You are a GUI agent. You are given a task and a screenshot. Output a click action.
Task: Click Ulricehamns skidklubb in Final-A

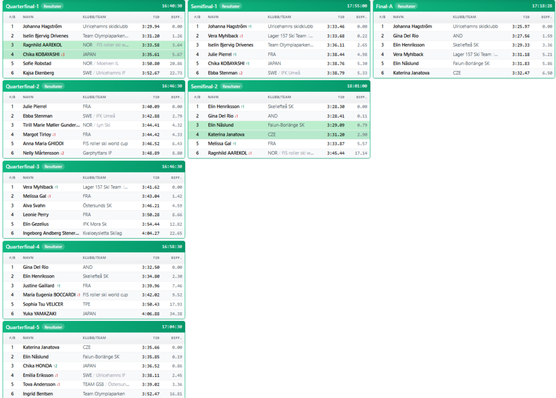[475, 26]
